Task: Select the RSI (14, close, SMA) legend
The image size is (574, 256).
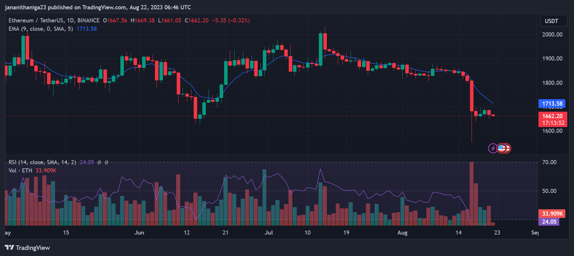Action: coord(42,162)
